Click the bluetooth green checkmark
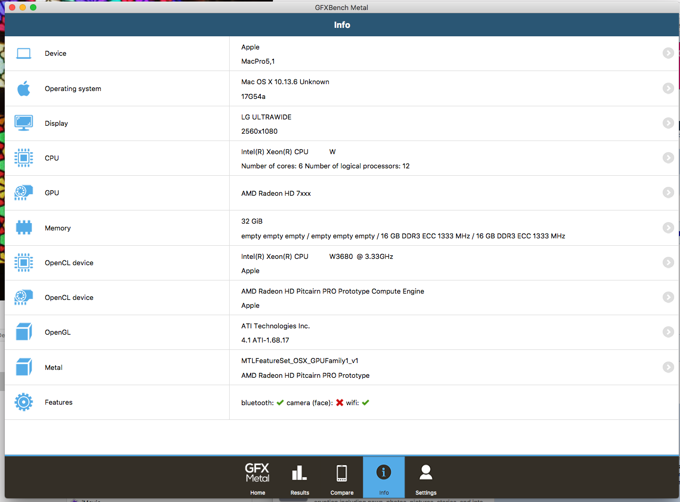The height and width of the screenshot is (502, 680). [x=280, y=403]
